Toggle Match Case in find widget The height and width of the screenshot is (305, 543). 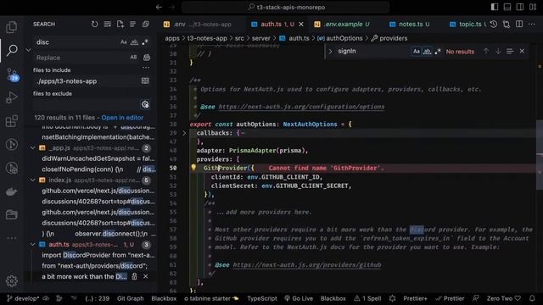[417, 51]
